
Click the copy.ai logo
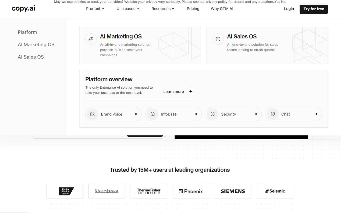23,8
